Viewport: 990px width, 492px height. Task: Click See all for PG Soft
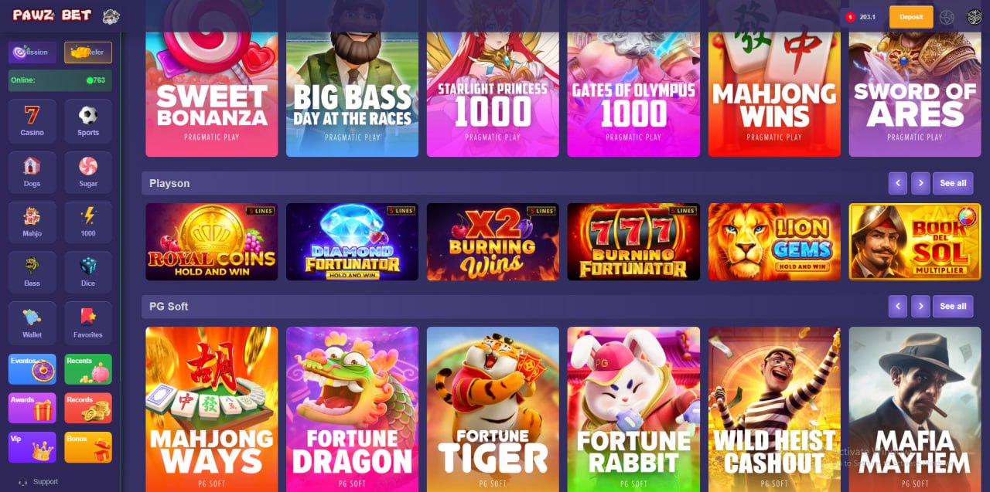click(x=953, y=306)
